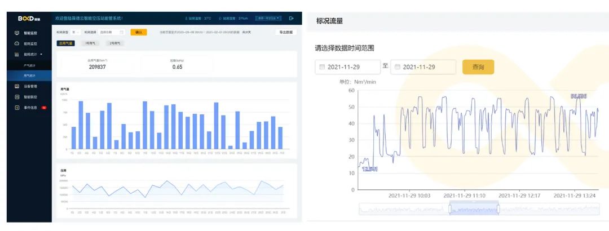Click the 智能监控 sidebar monitor icon
This screenshot has height=231, width=609.
[x=17, y=33]
